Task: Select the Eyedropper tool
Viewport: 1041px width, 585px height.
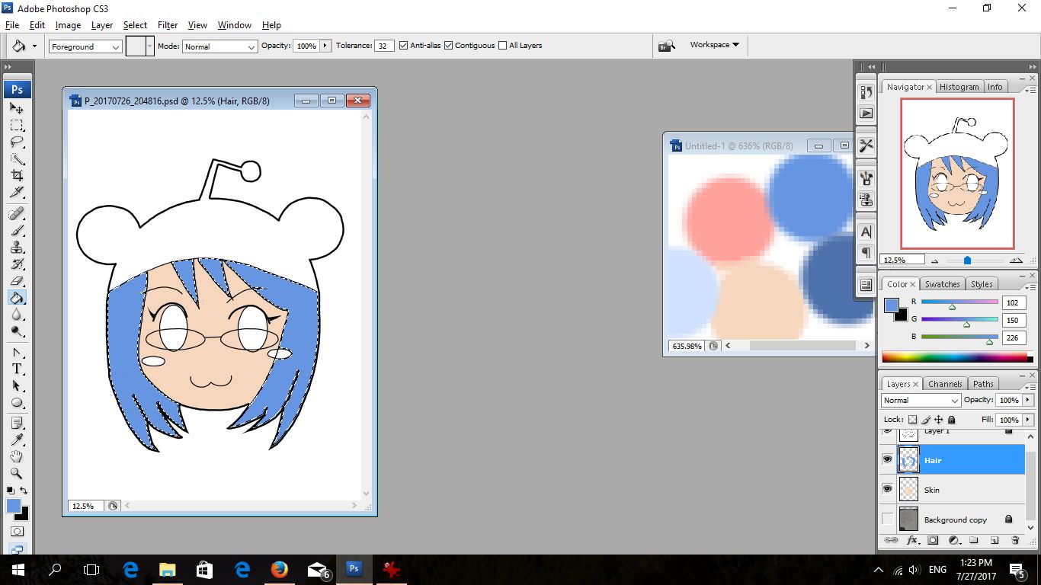Action: point(16,440)
